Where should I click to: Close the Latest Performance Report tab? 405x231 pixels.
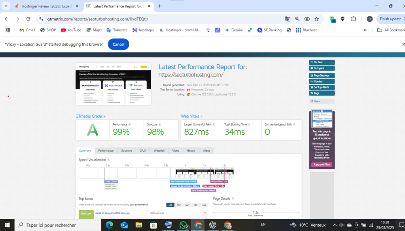(149, 6)
